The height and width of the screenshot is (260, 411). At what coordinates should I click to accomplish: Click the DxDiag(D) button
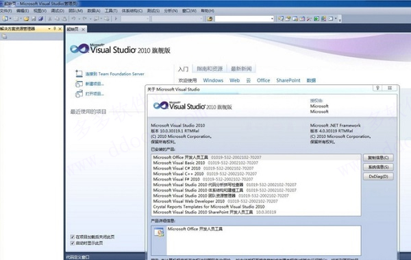(x=378, y=176)
